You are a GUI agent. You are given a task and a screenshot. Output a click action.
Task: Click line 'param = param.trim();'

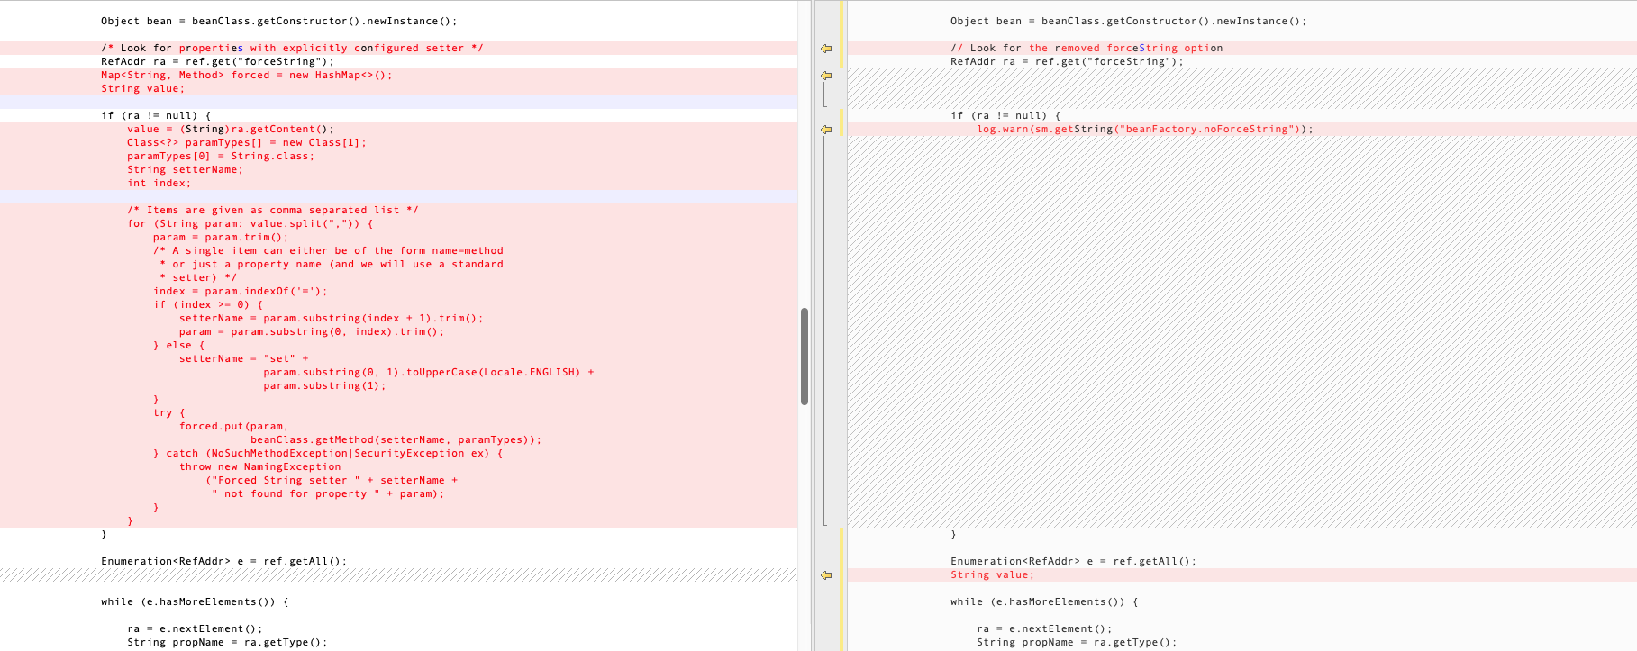click(221, 238)
